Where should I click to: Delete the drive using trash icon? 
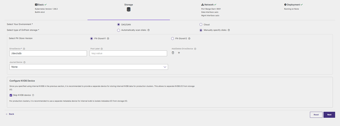coord(173,53)
